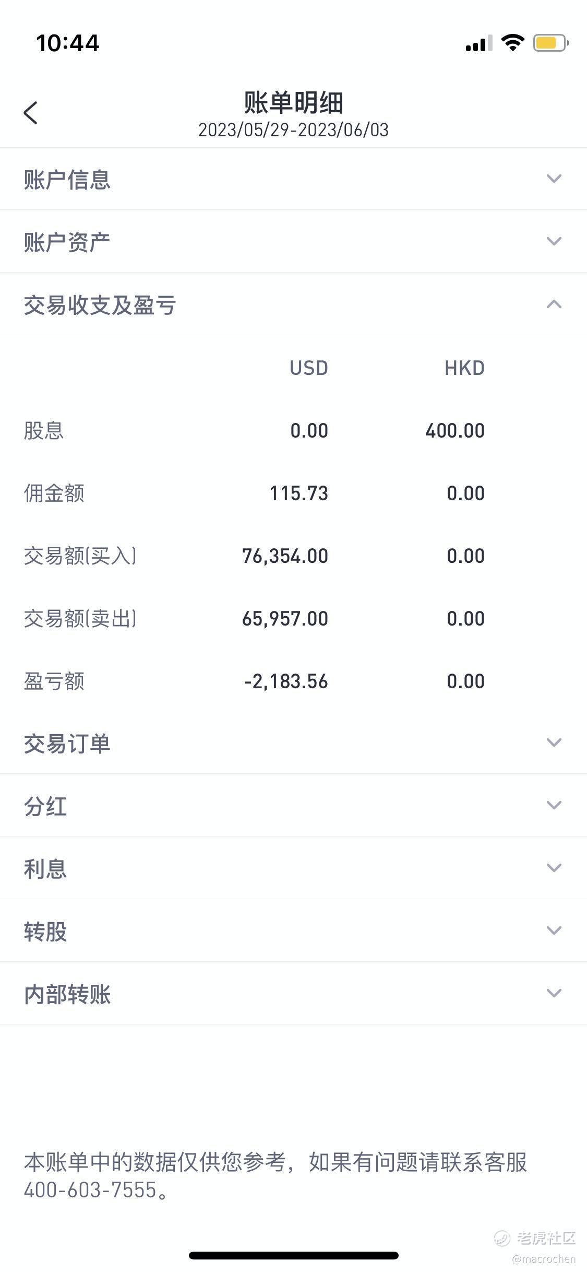Select the date range 2023/05/29-2023/06/03
The width and height of the screenshot is (587, 1272).
[293, 130]
